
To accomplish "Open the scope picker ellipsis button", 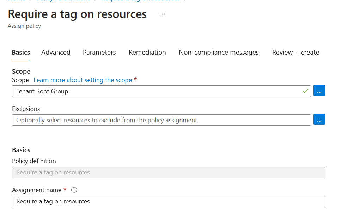I will point(319,90).
